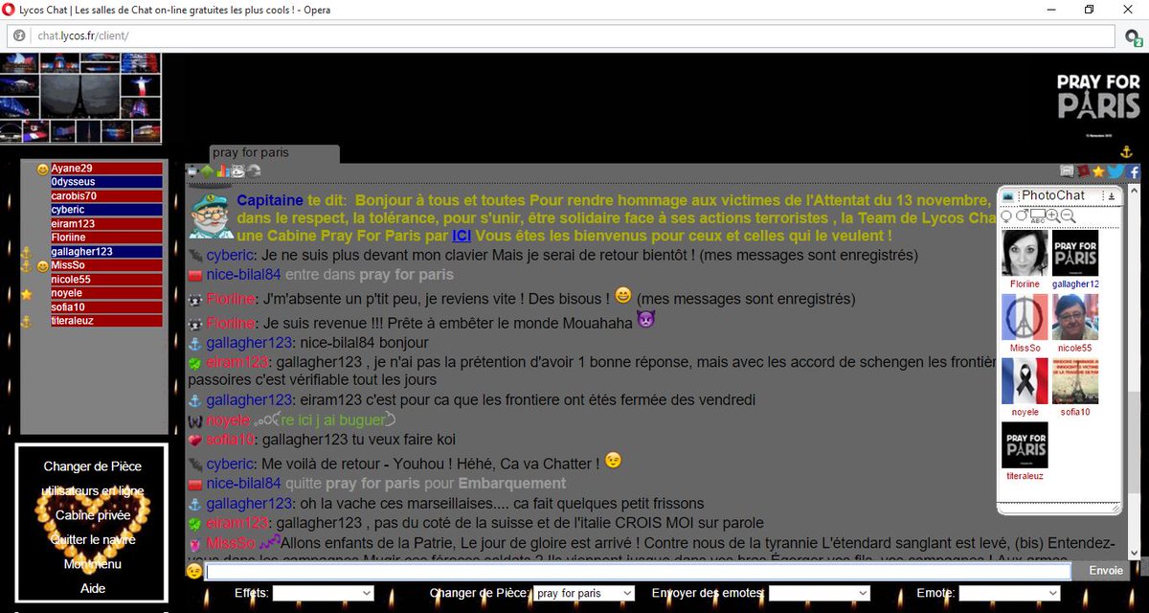Select the pray for paris chat tab
Screen dimensions: 1149x613
click(x=273, y=152)
